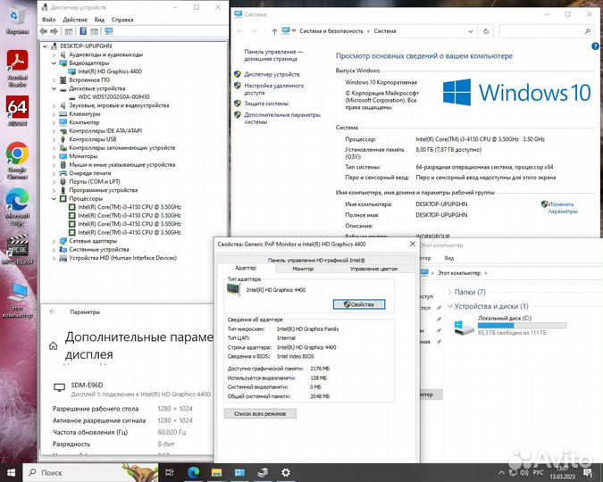Collapse the 'Устройства и диски' group
The width and height of the screenshot is (603, 482).
coord(449,306)
